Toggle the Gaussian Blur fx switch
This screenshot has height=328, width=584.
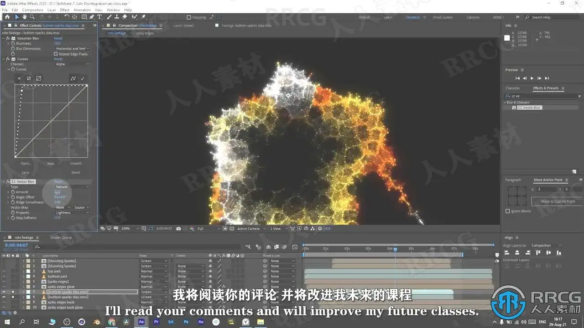pyautogui.click(x=8, y=38)
